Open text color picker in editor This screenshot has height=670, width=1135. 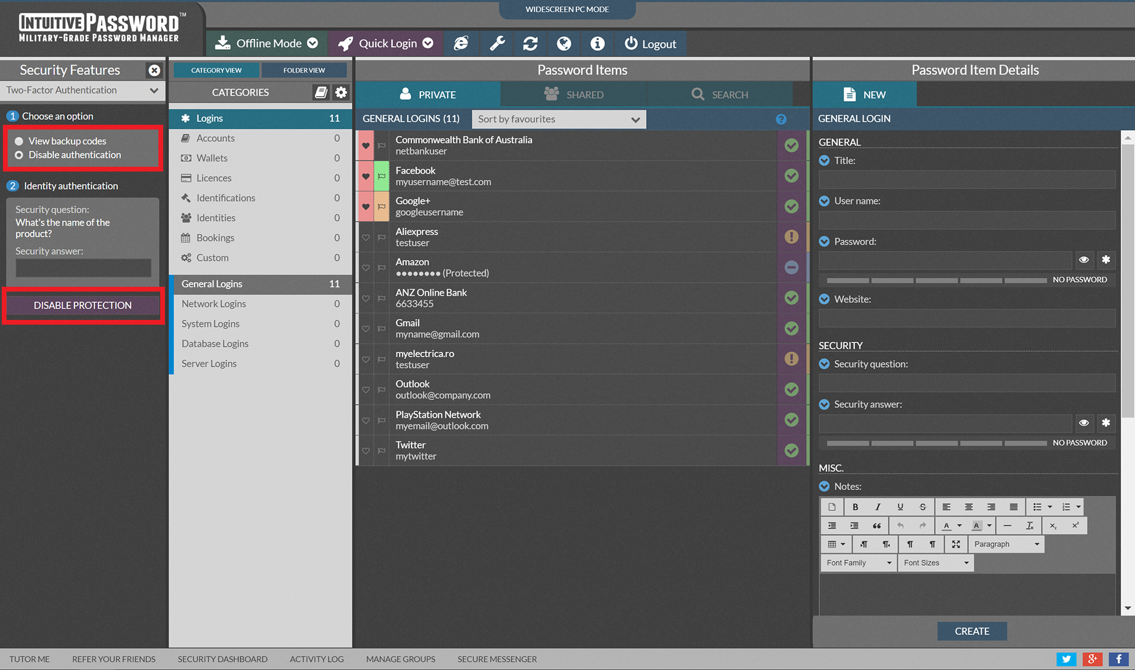(x=952, y=526)
